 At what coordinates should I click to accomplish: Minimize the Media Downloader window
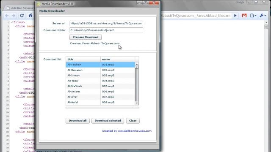pos(139,3)
